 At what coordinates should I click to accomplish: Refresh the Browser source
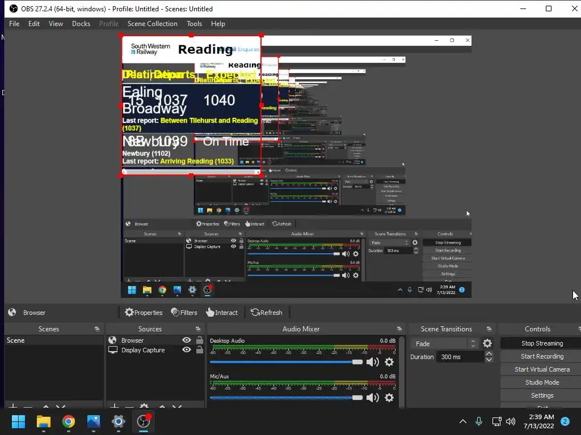click(267, 313)
